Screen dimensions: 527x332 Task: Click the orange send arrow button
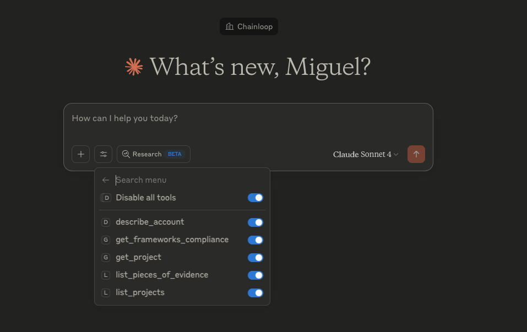416,154
